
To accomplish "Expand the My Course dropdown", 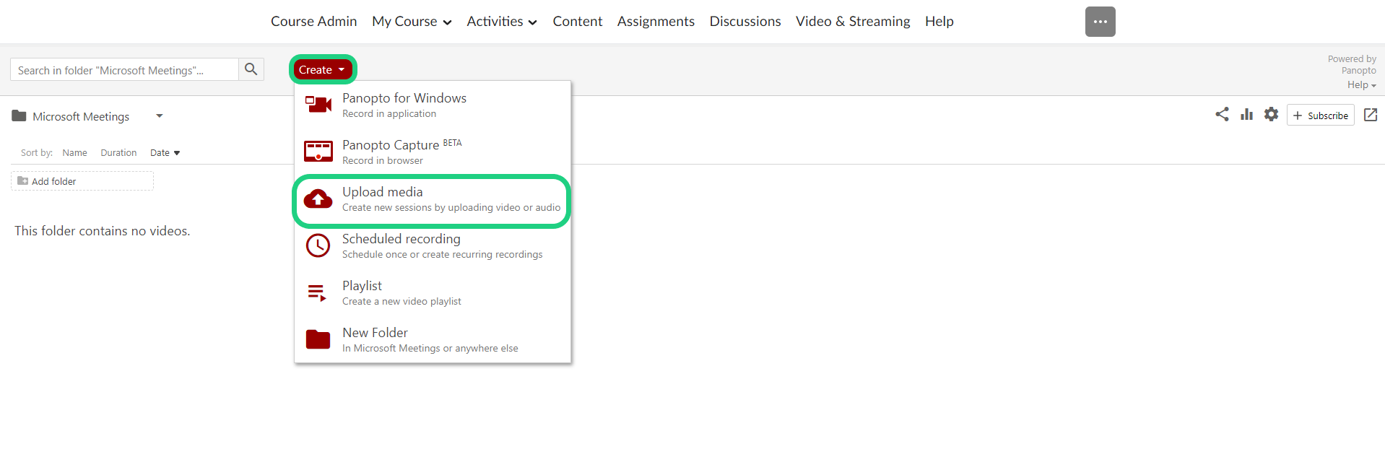I will pyautogui.click(x=412, y=22).
